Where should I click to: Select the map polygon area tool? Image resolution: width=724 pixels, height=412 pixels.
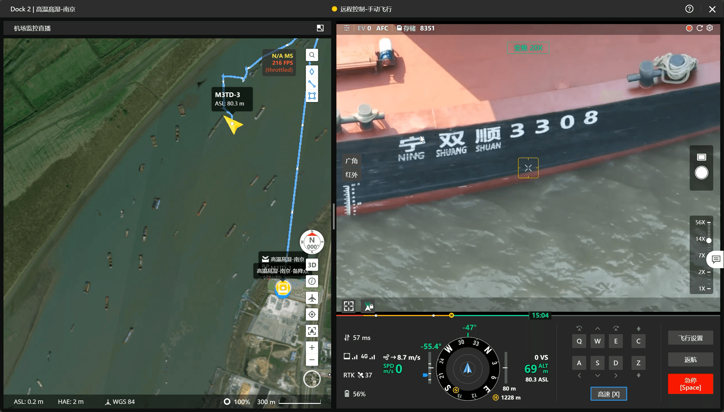click(x=312, y=96)
